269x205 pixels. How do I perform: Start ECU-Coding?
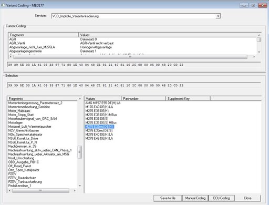click(221, 198)
